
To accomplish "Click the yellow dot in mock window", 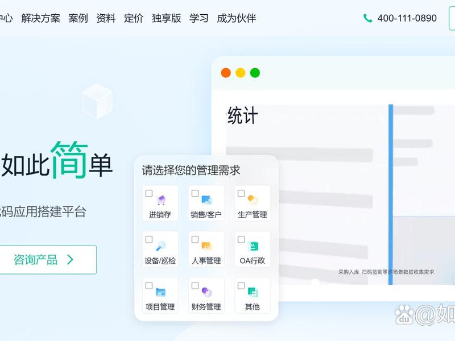I will [240, 73].
